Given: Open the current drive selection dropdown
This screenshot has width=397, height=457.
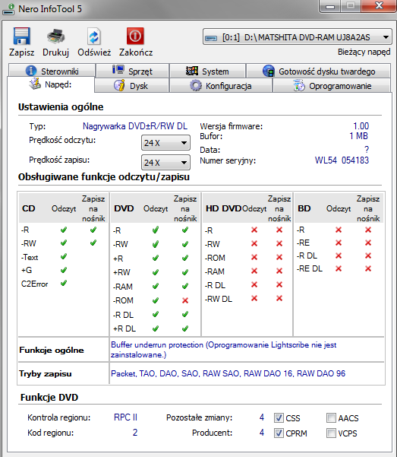Looking at the screenshot, I should tap(297, 37).
